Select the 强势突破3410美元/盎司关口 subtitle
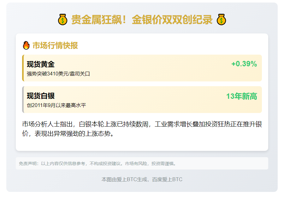Viewport: 284px width, 202px height. click(58, 74)
